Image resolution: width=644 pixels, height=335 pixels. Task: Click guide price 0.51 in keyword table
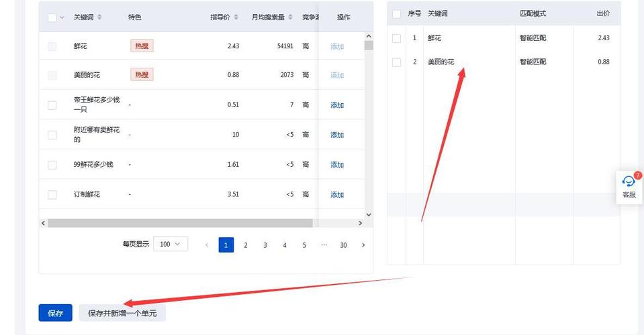233,105
